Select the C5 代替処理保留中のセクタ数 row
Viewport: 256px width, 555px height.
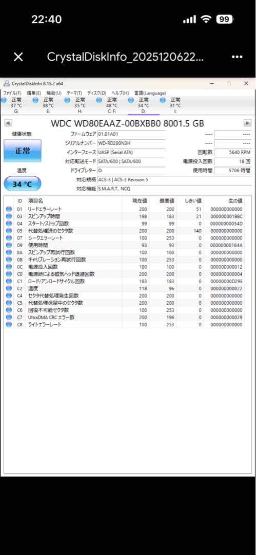pos(125,303)
